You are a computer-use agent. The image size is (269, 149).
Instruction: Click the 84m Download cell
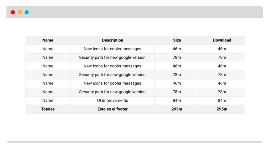tap(222, 101)
